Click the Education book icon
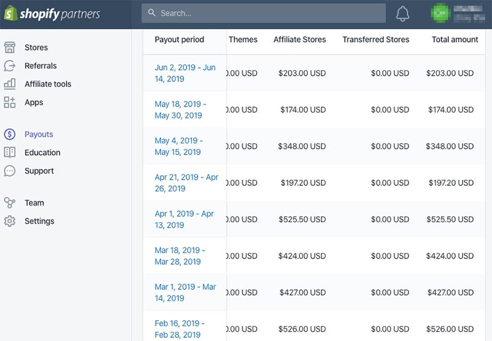Viewport: 492px width, 341px height. [x=9, y=152]
